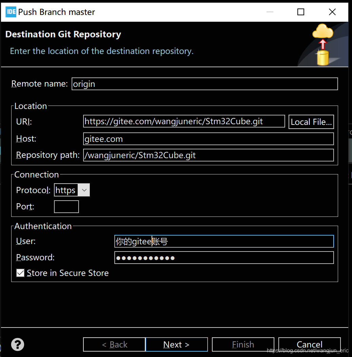Click the Repository path field

(209, 155)
